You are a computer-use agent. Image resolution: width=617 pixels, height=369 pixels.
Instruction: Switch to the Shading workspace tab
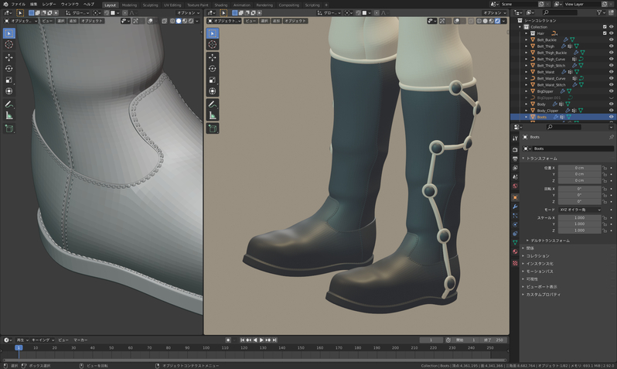pyautogui.click(x=221, y=5)
